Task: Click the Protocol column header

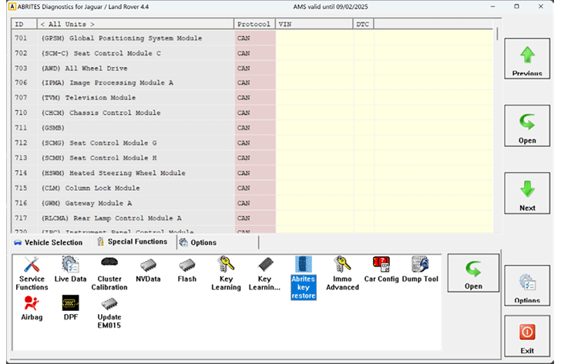Action: tap(254, 24)
